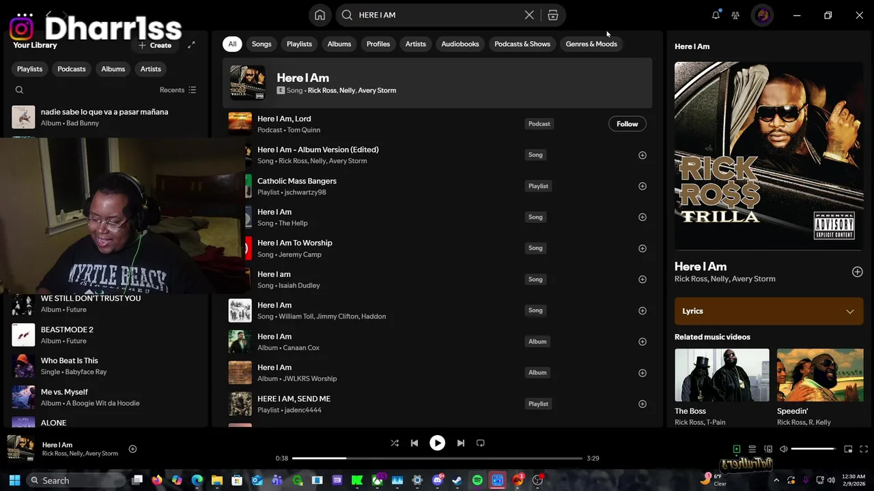Add Isaiah Dudley's Here I am to library
The image size is (874, 491).
click(x=642, y=279)
